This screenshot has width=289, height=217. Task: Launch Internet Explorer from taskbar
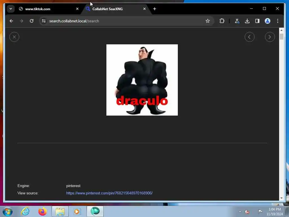25,211
